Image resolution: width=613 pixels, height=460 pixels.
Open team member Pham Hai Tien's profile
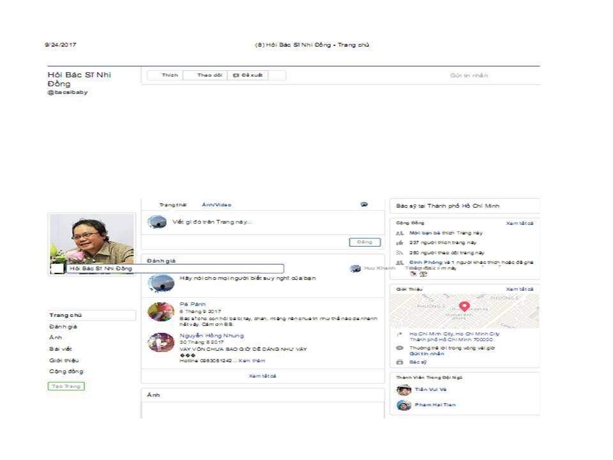435,405
